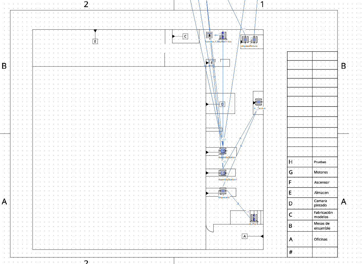The image size is (363, 264).
Task: Click the Mesas de ensamble legend entry
Action: (322, 226)
